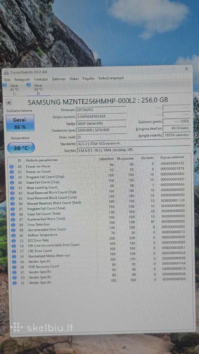Select the Wear Leveling Count row text
Image resolution: width=199 pixels, height=354 pixels.
[x=42, y=187]
